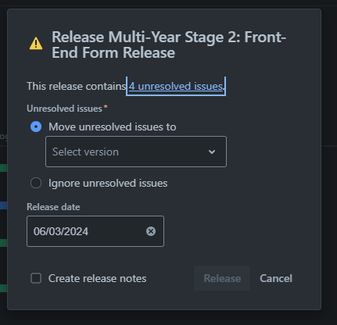The width and height of the screenshot is (337, 325).
Task: Click the "Select version" placeholder text
Action: pos(85,152)
